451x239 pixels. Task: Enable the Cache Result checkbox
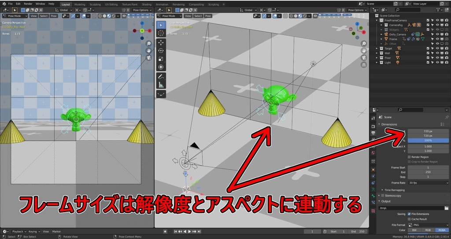pyautogui.click(x=409, y=219)
